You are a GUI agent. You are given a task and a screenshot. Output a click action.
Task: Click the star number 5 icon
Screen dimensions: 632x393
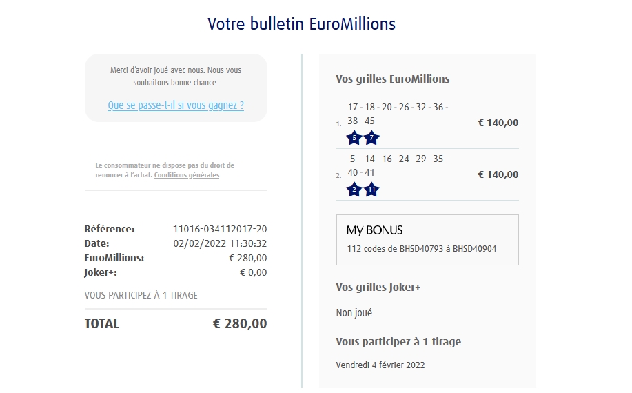[354, 138]
